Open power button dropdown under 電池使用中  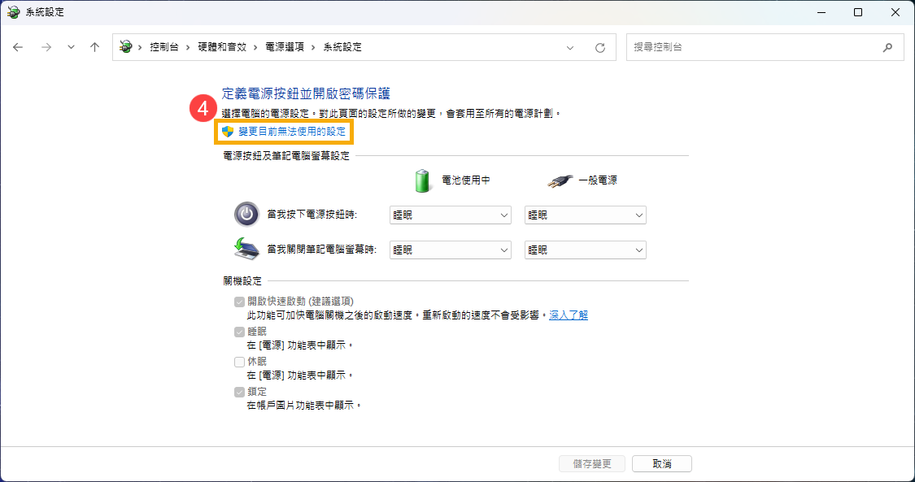(x=450, y=215)
